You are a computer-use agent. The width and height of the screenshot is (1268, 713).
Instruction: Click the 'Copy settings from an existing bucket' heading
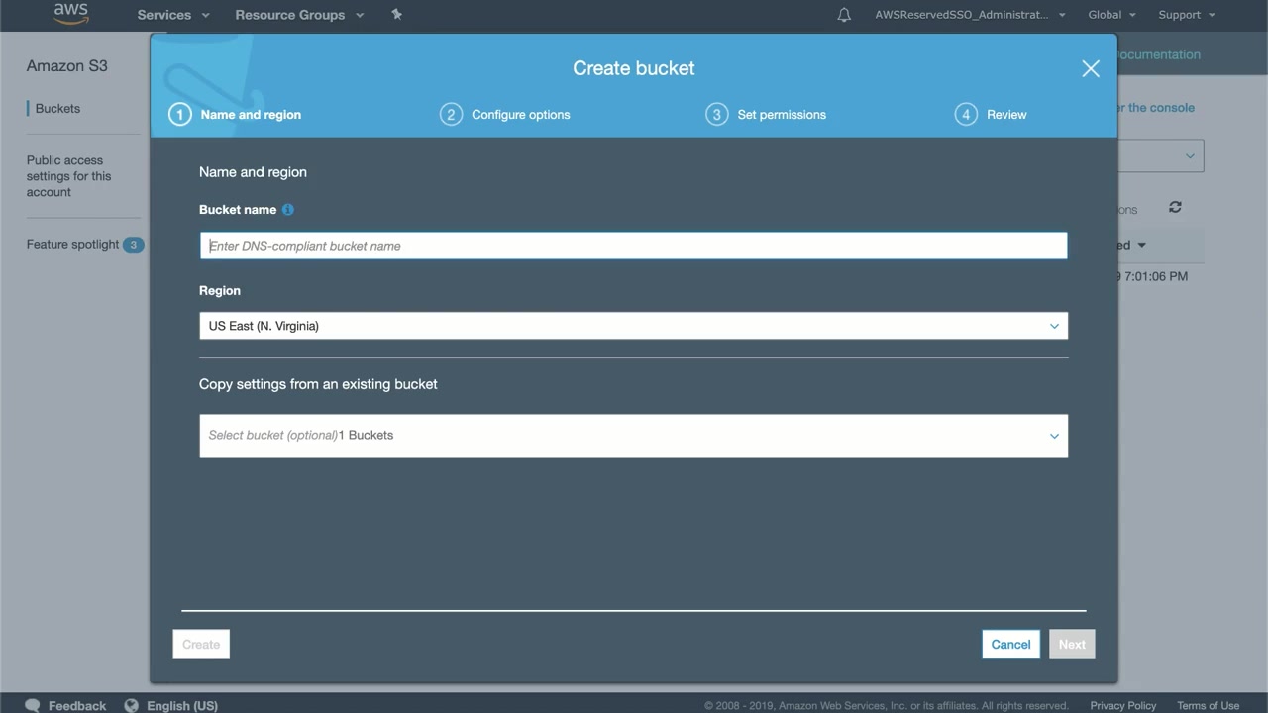coord(318,384)
